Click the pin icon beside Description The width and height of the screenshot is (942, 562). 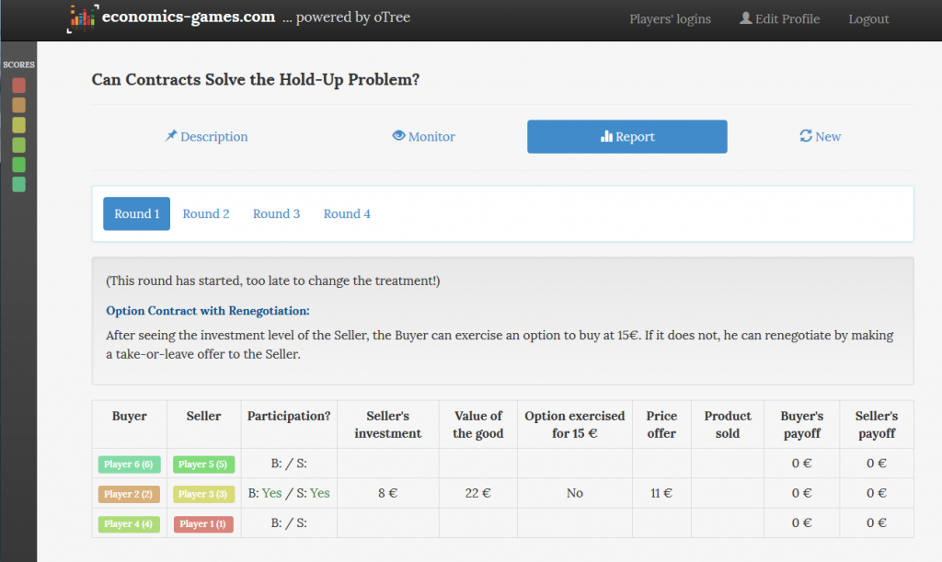[171, 136]
